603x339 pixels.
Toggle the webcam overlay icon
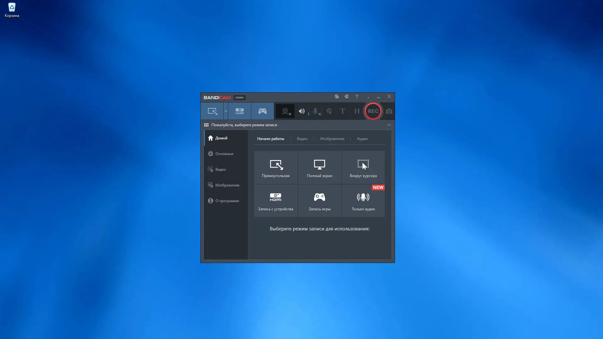coord(285,111)
